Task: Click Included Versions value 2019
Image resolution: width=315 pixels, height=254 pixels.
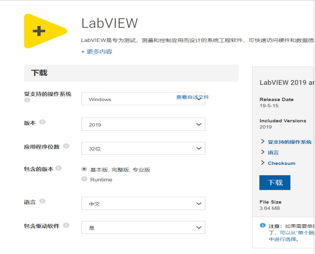Action: click(265, 127)
